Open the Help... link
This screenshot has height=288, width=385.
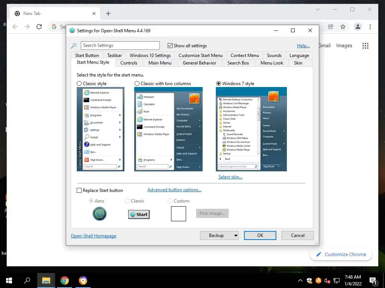(x=303, y=46)
